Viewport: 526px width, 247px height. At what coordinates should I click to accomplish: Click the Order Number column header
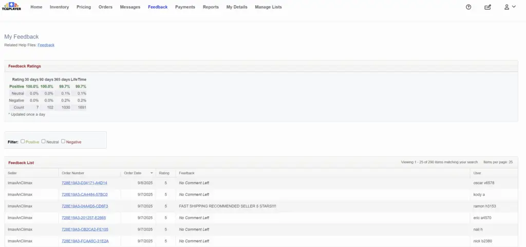coord(73,173)
